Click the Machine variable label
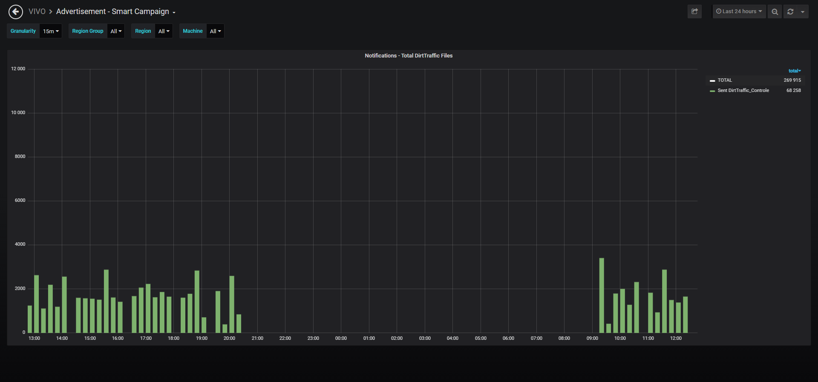The width and height of the screenshot is (818, 382). tap(193, 31)
